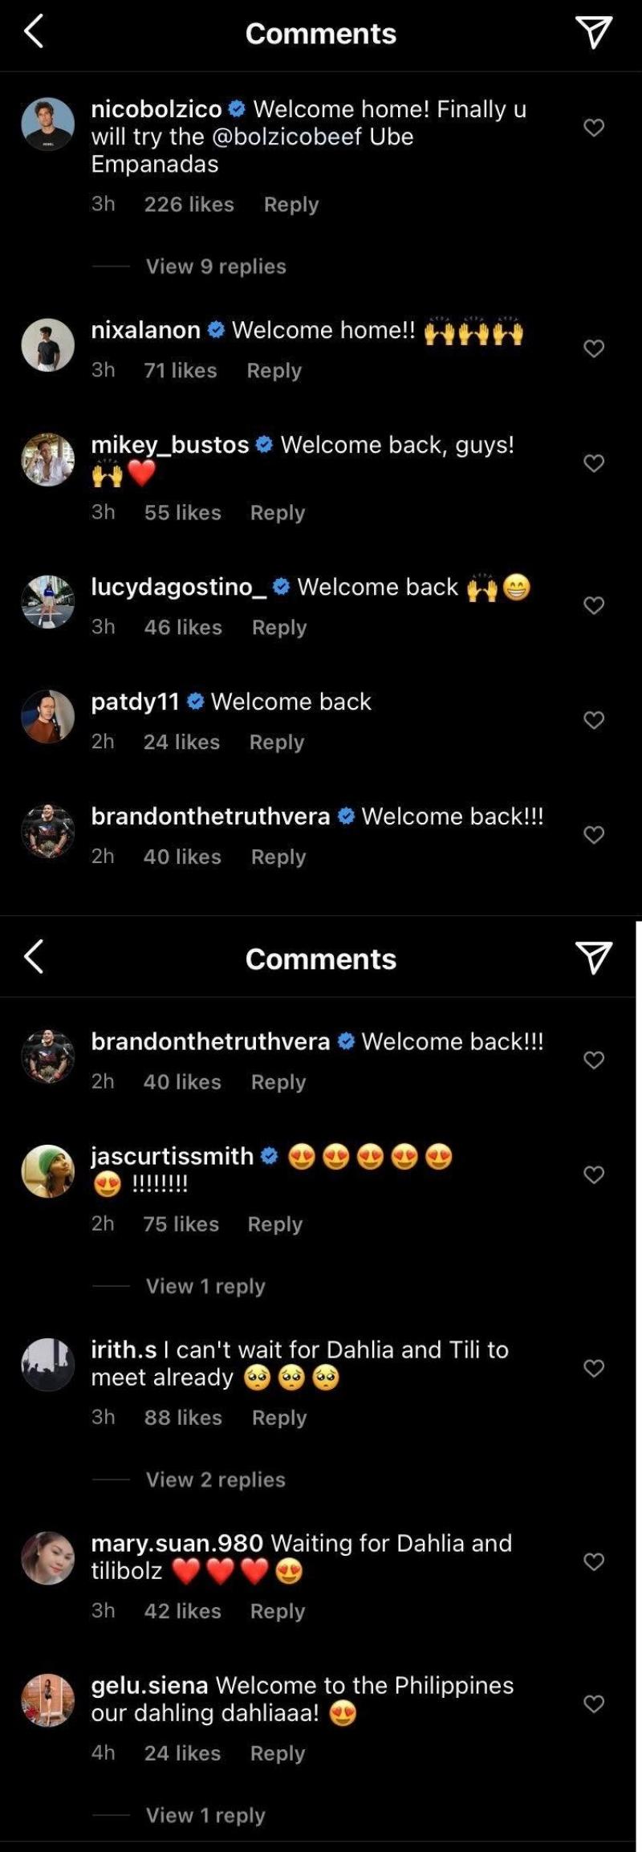Open the @bolzicobeef mention link
The height and width of the screenshot is (1852, 642).
click(x=287, y=136)
